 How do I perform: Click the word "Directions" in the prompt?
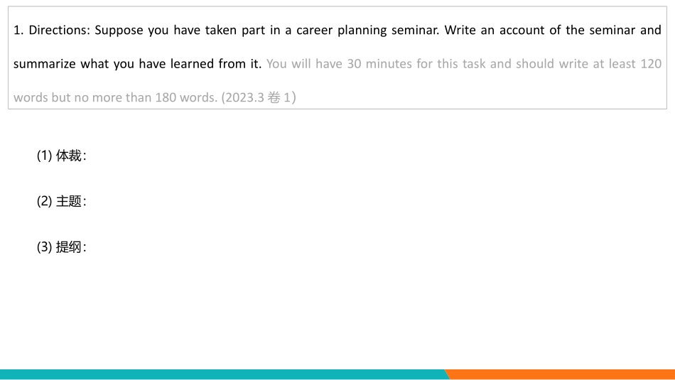coord(60,31)
